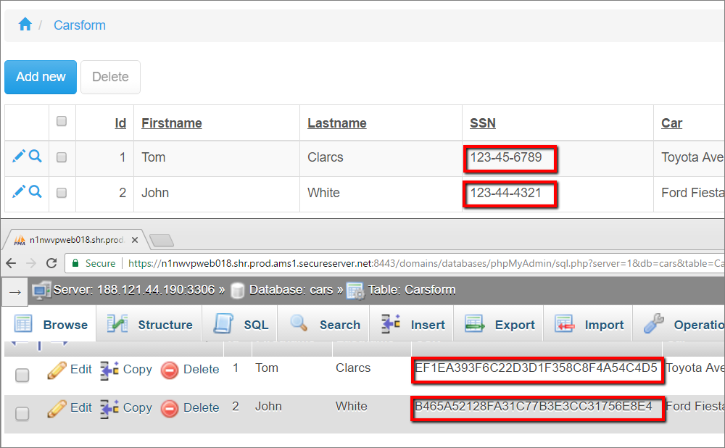This screenshot has width=725, height=448.
Task: Click the Edit pencil for phpMyAdmin Tom row
Action: 57,370
